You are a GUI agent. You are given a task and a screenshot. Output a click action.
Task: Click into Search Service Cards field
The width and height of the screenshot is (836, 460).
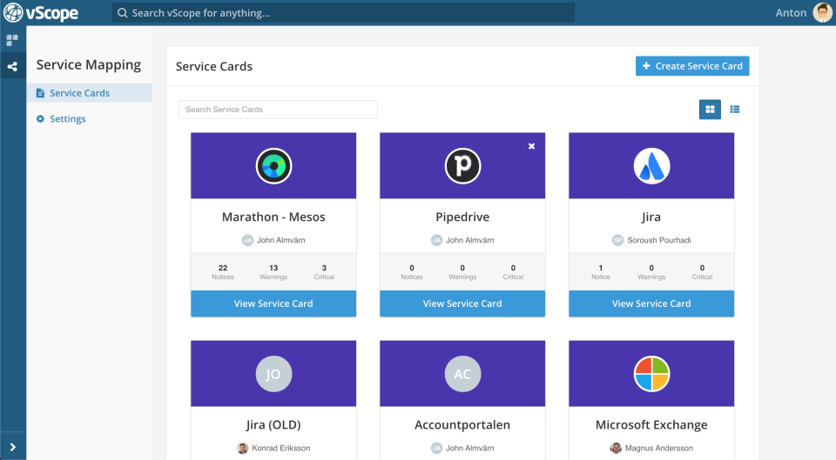click(x=278, y=110)
